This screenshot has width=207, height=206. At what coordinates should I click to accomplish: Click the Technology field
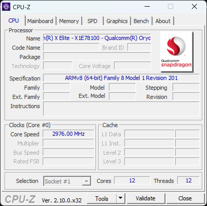point(58,65)
